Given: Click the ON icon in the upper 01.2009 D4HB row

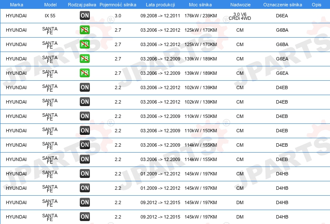Looking at the screenshot, I should click(85, 174).
